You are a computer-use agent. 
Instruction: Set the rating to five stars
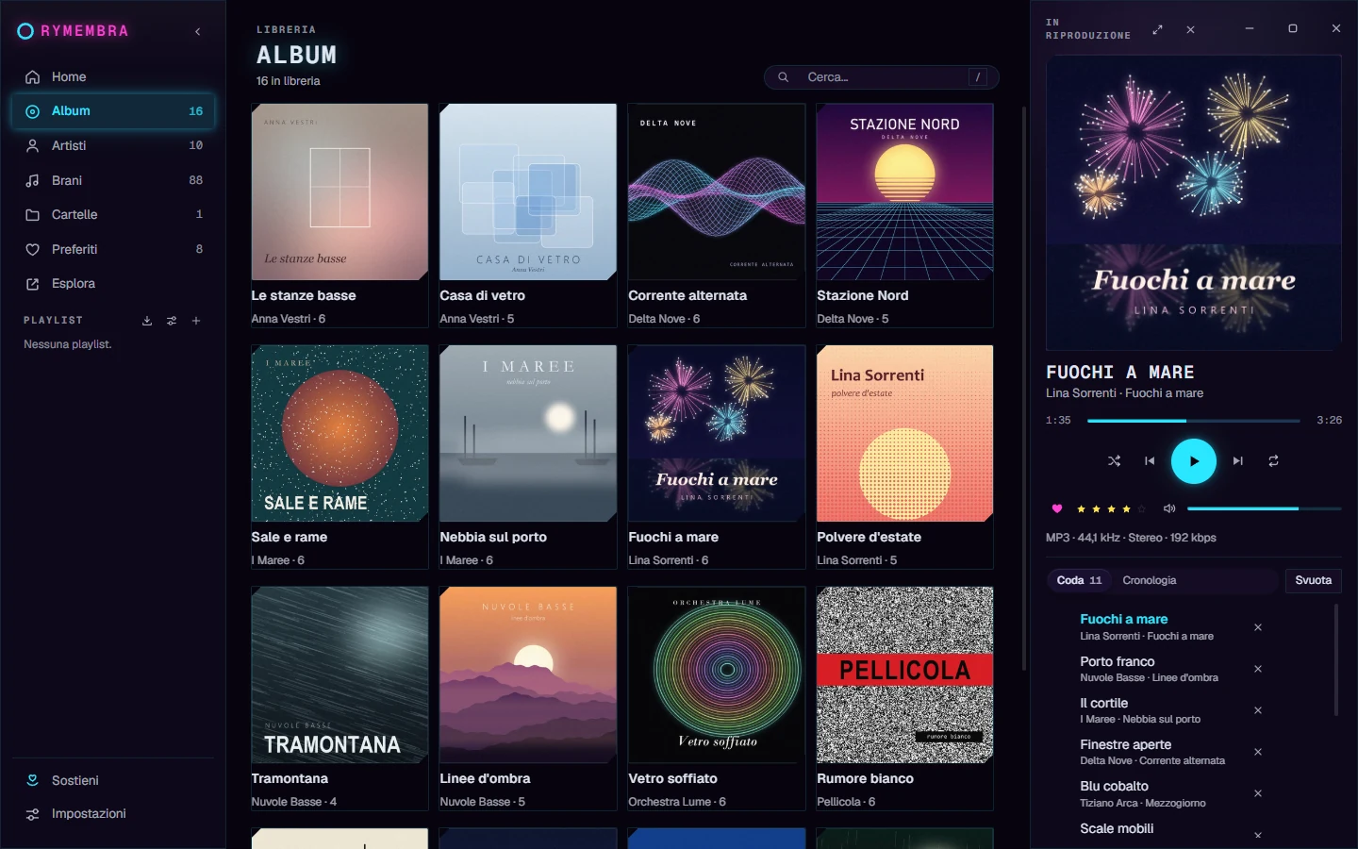pos(1141,508)
